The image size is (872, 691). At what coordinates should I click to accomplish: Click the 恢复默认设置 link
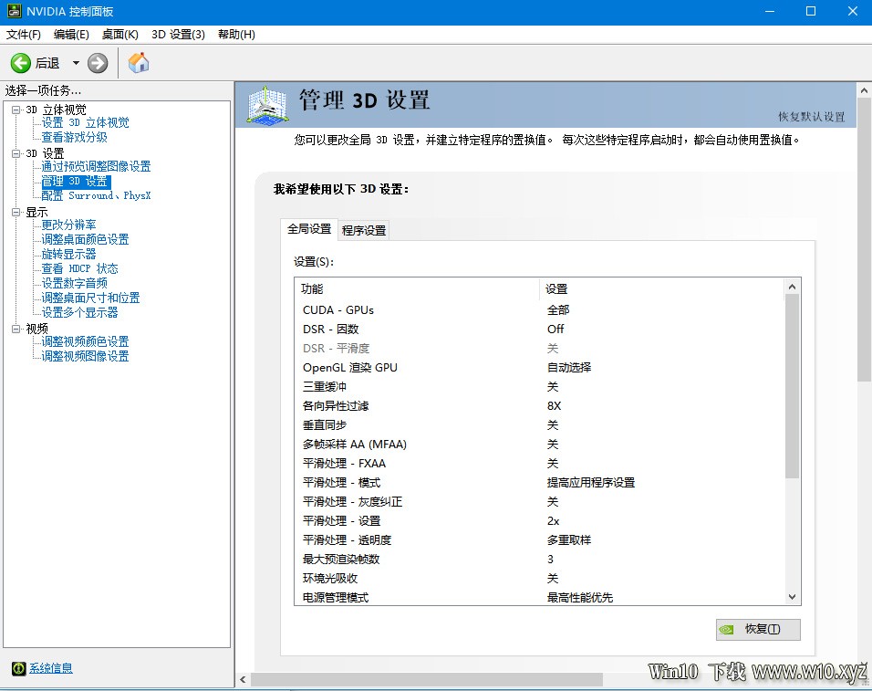tap(812, 116)
